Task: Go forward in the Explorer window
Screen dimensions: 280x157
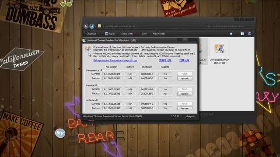Action: (92, 26)
